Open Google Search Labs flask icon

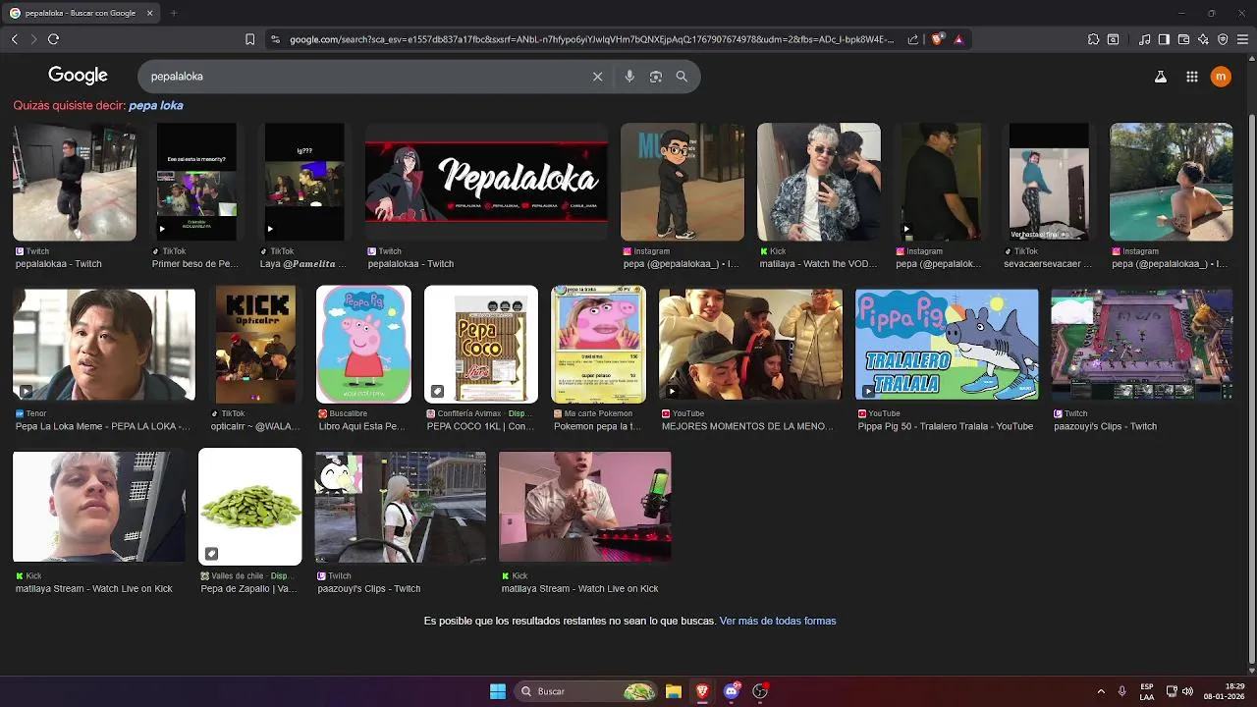[x=1160, y=77]
